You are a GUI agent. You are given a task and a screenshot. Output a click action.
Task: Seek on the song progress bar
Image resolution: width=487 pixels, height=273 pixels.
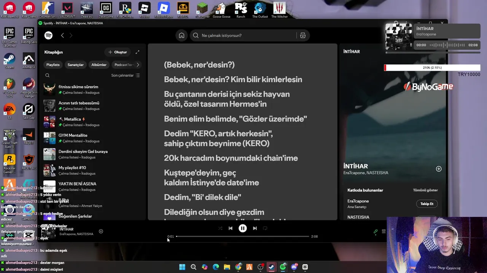coord(242,236)
